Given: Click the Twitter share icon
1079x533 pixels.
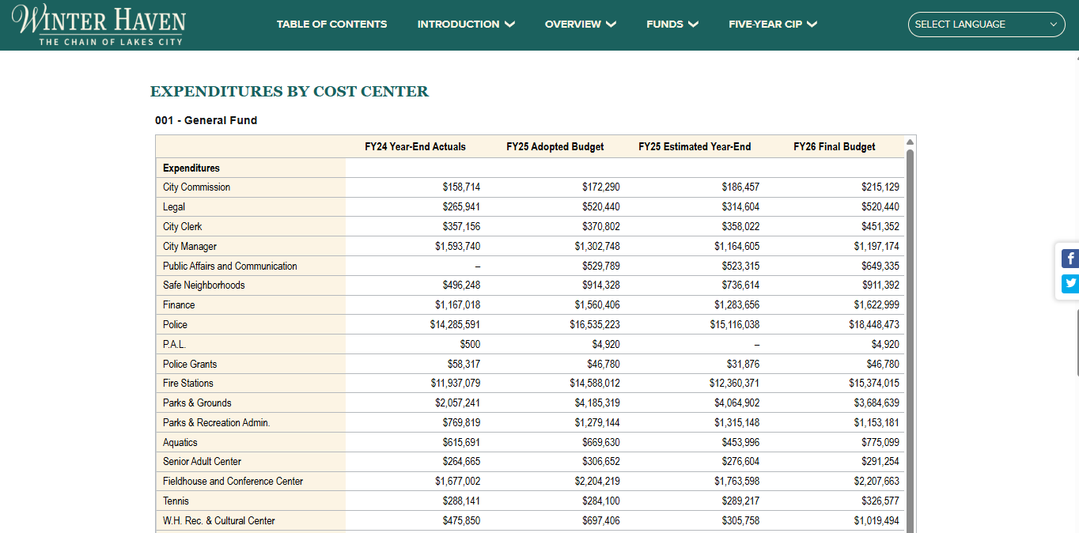Looking at the screenshot, I should coord(1070,283).
